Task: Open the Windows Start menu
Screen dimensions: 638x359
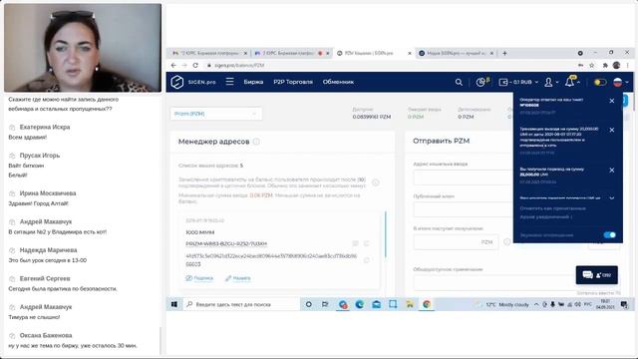Action: point(174,304)
